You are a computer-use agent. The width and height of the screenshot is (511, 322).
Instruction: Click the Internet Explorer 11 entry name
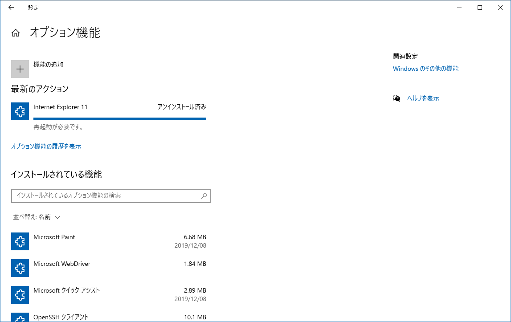point(60,107)
